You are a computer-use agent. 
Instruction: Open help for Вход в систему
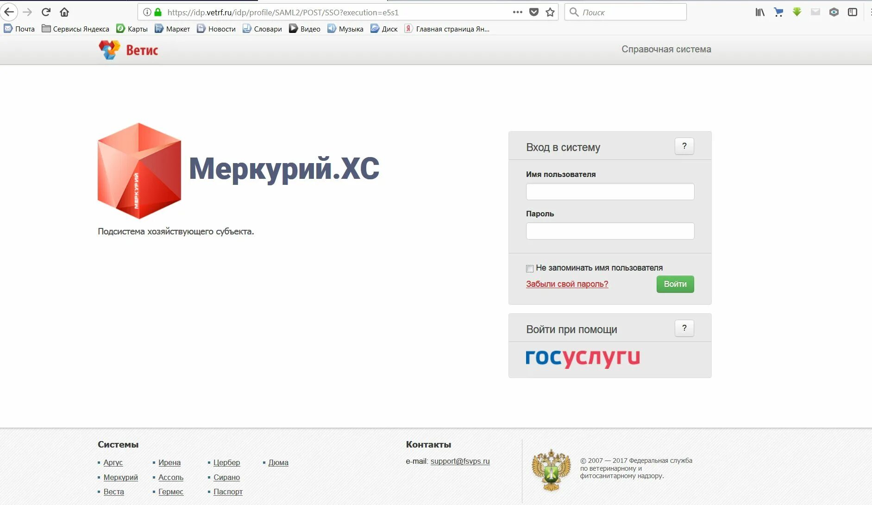click(684, 146)
